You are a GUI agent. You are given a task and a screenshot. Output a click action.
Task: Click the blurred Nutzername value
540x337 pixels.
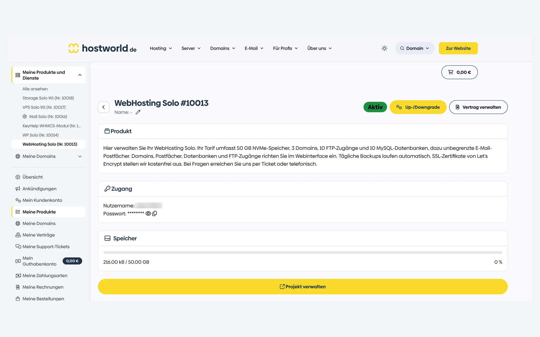point(148,206)
